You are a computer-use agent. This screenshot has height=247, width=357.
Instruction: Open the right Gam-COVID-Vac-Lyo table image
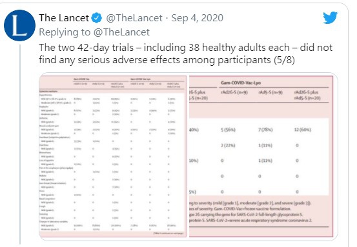tap(261, 156)
